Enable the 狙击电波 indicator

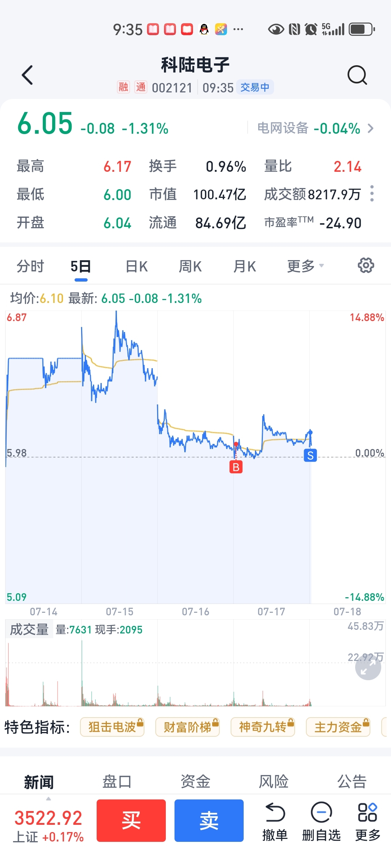[112, 727]
